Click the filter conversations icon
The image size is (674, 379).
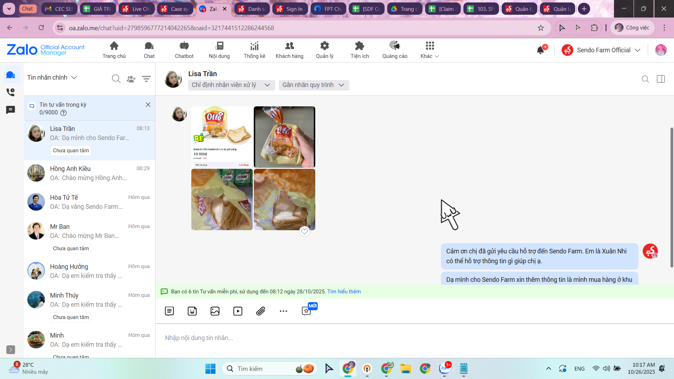[146, 79]
